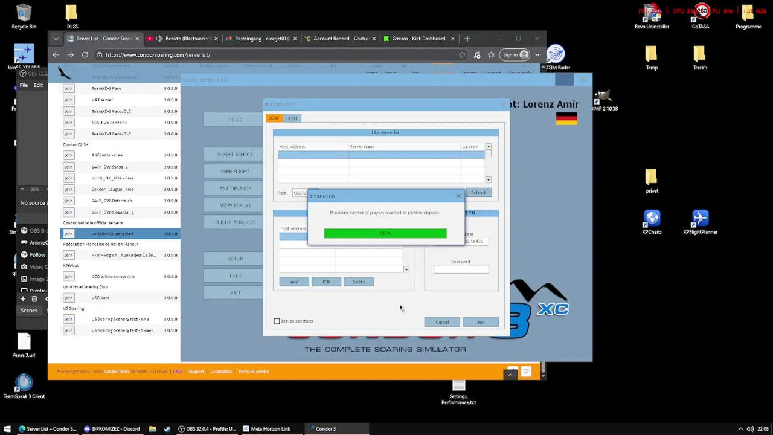Switch to the Stream - Kick Dashboard tab
The image size is (773, 435).
coord(419,39)
